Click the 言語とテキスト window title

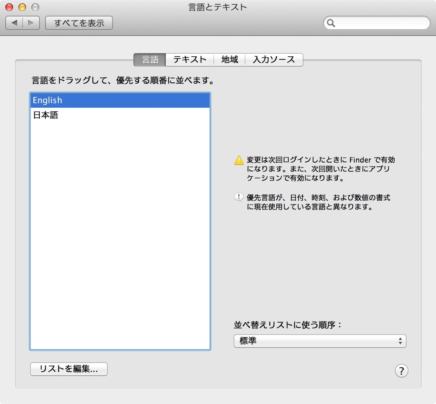click(x=218, y=7)
